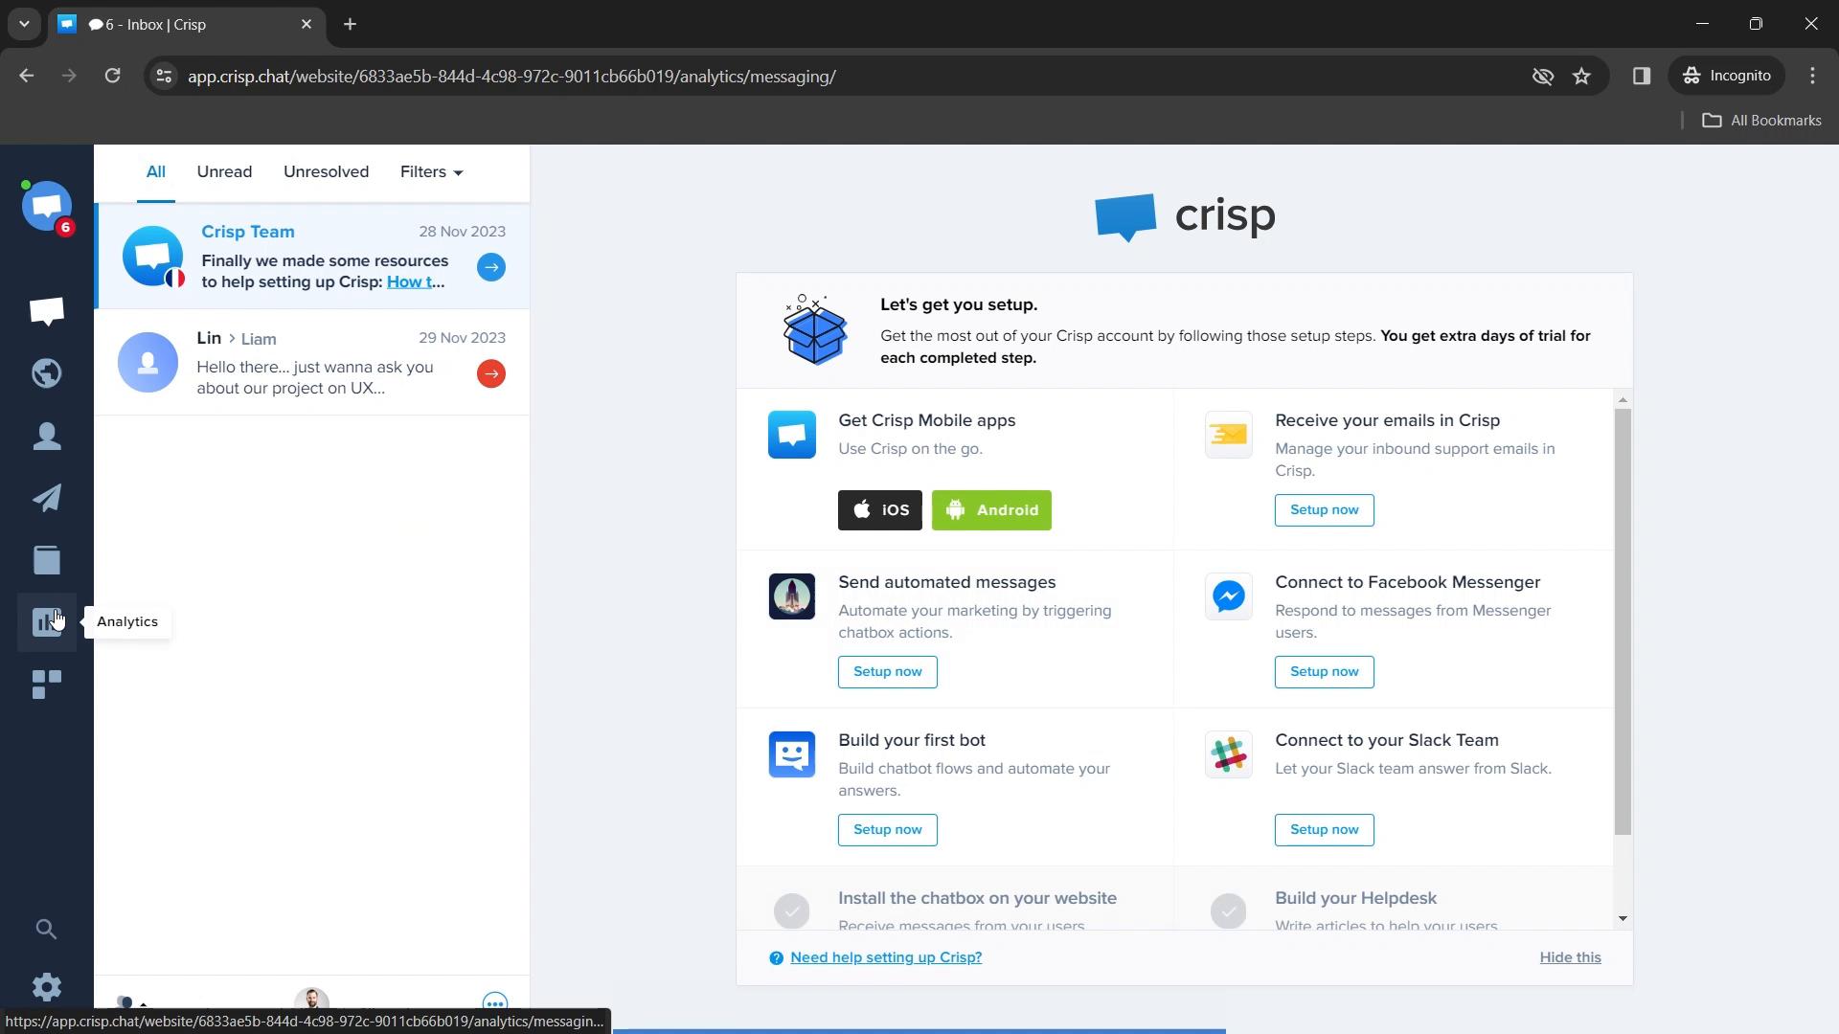The height and width of the screenshot is (1034, 1839).
Task: Expand the Filters dropdown
Action: click(x=431, y=171)
